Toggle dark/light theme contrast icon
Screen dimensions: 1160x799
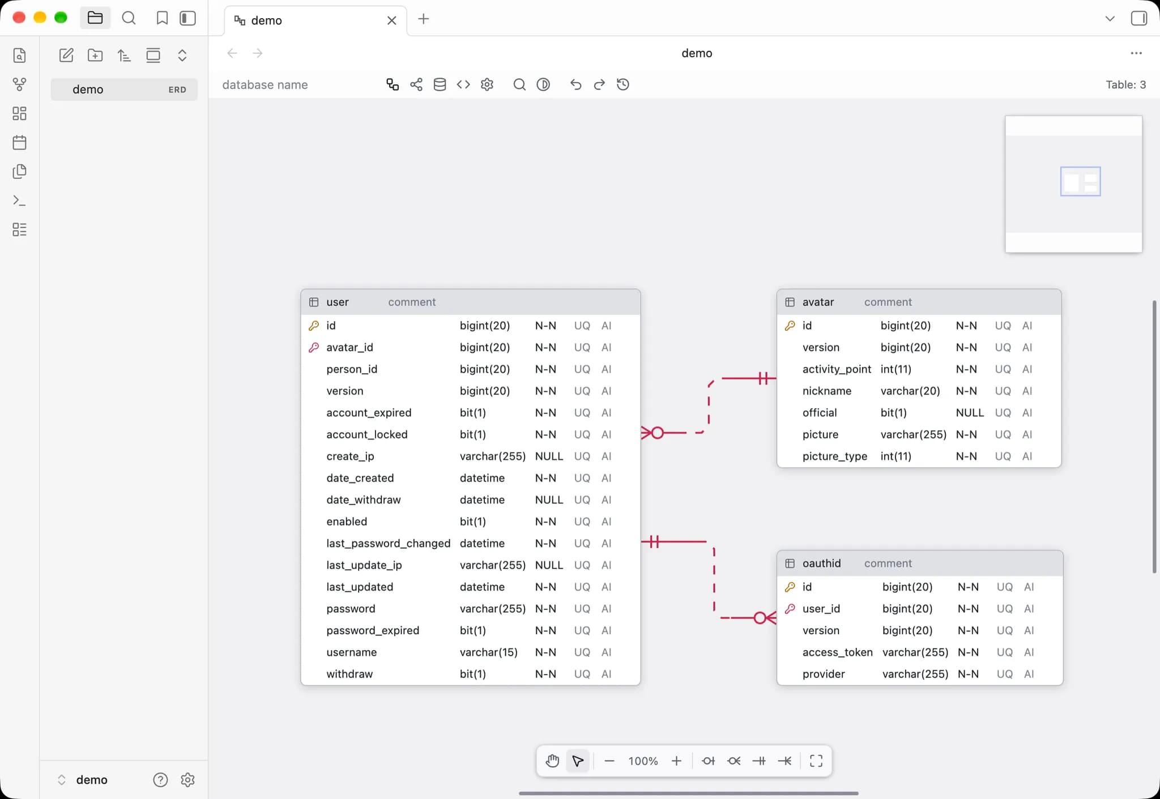543,84
